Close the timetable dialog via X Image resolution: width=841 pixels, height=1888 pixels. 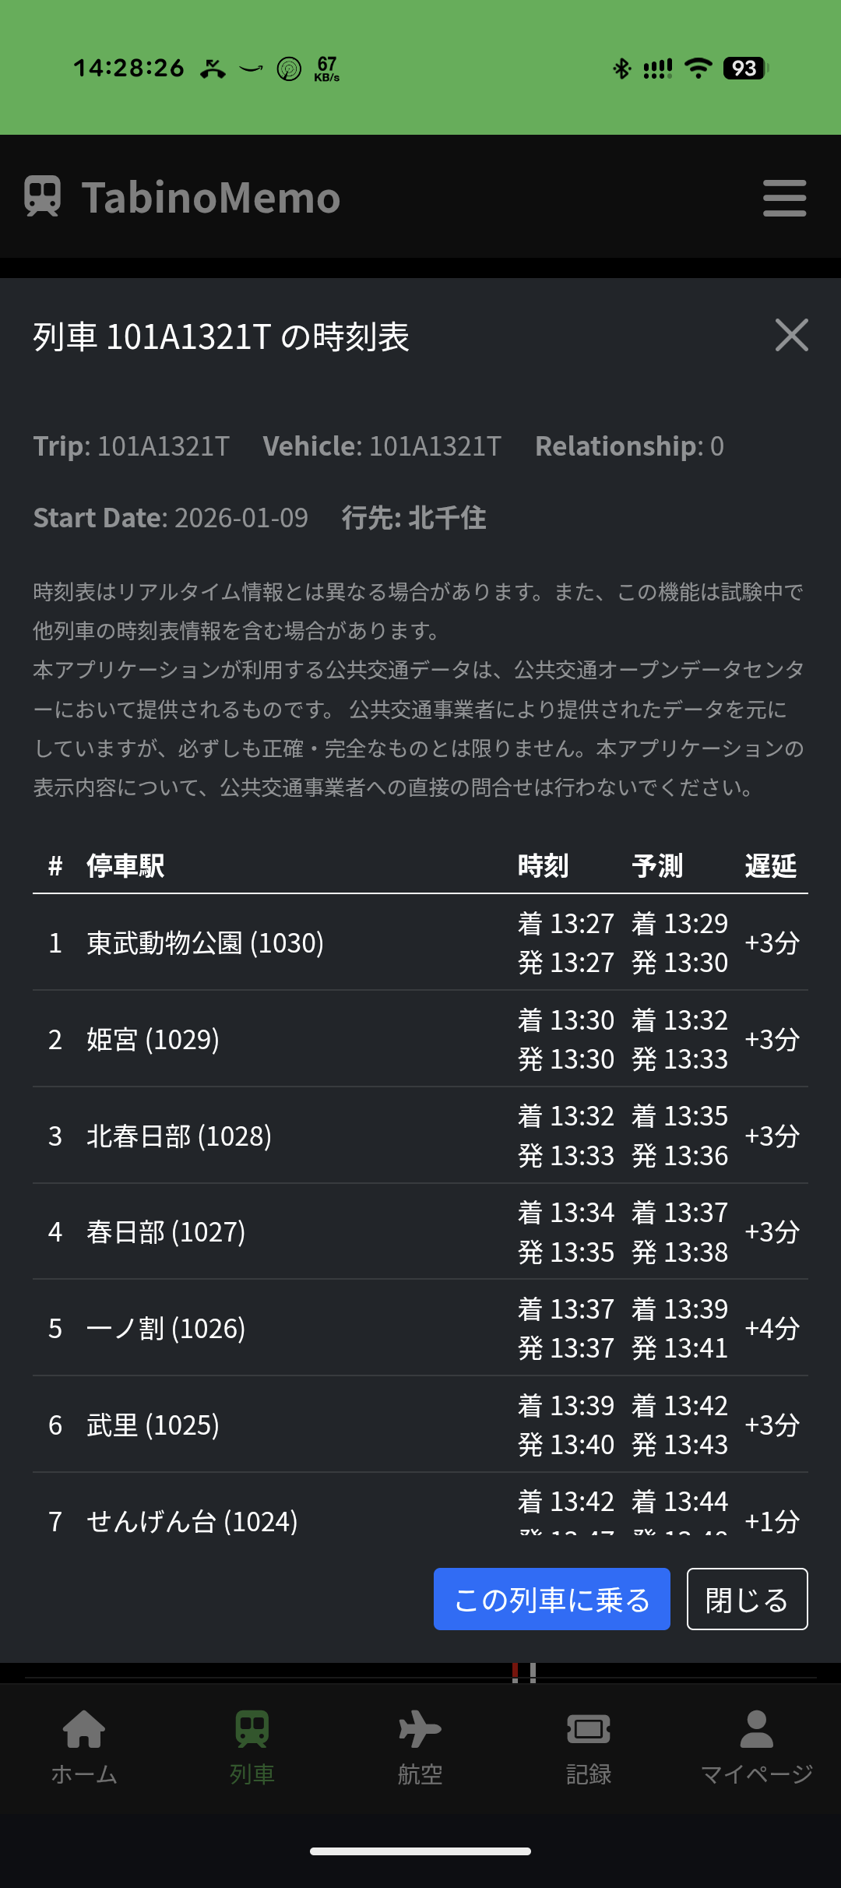tap(791, 336)
